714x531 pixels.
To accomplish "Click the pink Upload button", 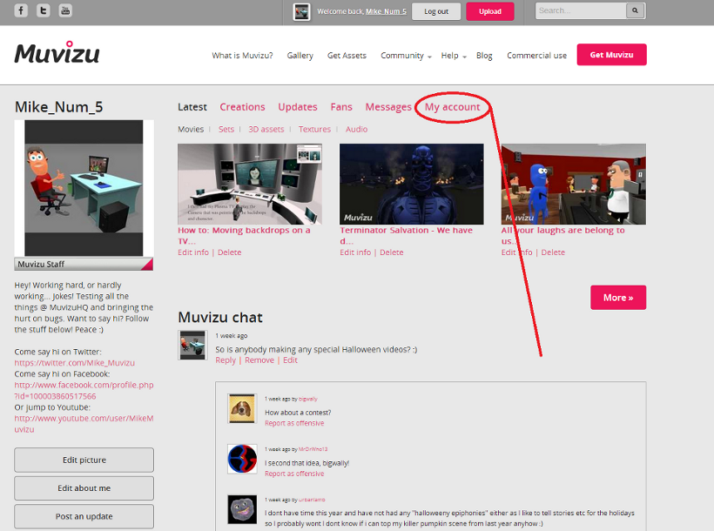I will pyautogui.click(x=490, y=11).
